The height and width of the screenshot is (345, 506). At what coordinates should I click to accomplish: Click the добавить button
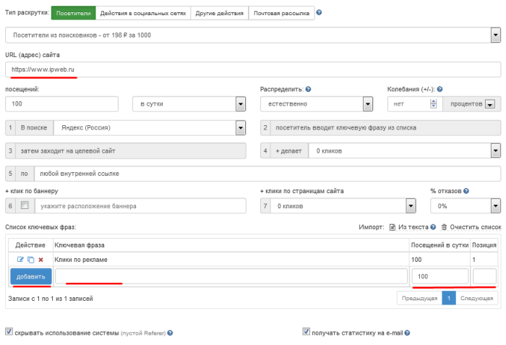tap(30, 297)
